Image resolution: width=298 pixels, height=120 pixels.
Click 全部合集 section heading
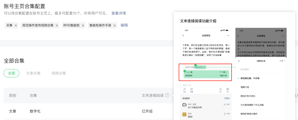(x=14, y=61)
